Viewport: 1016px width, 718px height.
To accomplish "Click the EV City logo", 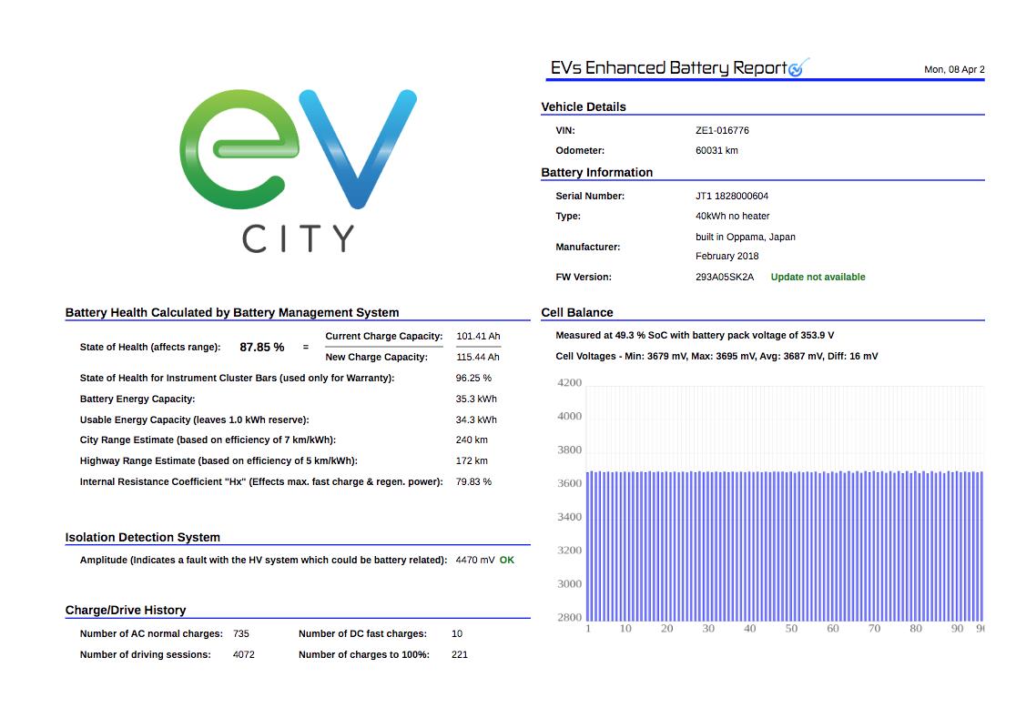I will 298,171.
